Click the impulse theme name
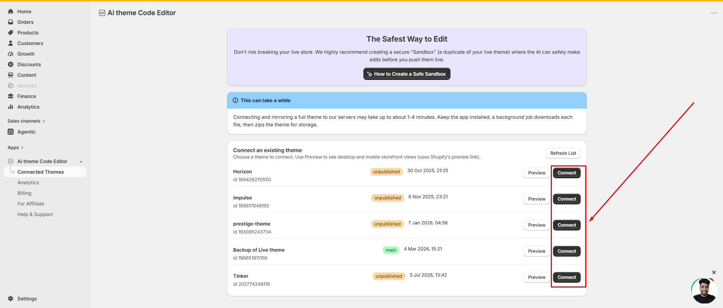The height and width of the screenshot is (308, 723). 243,198
